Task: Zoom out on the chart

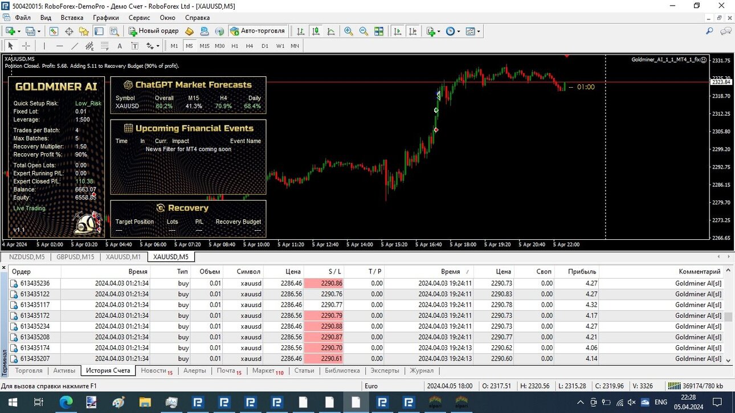Action: [364, 31]
